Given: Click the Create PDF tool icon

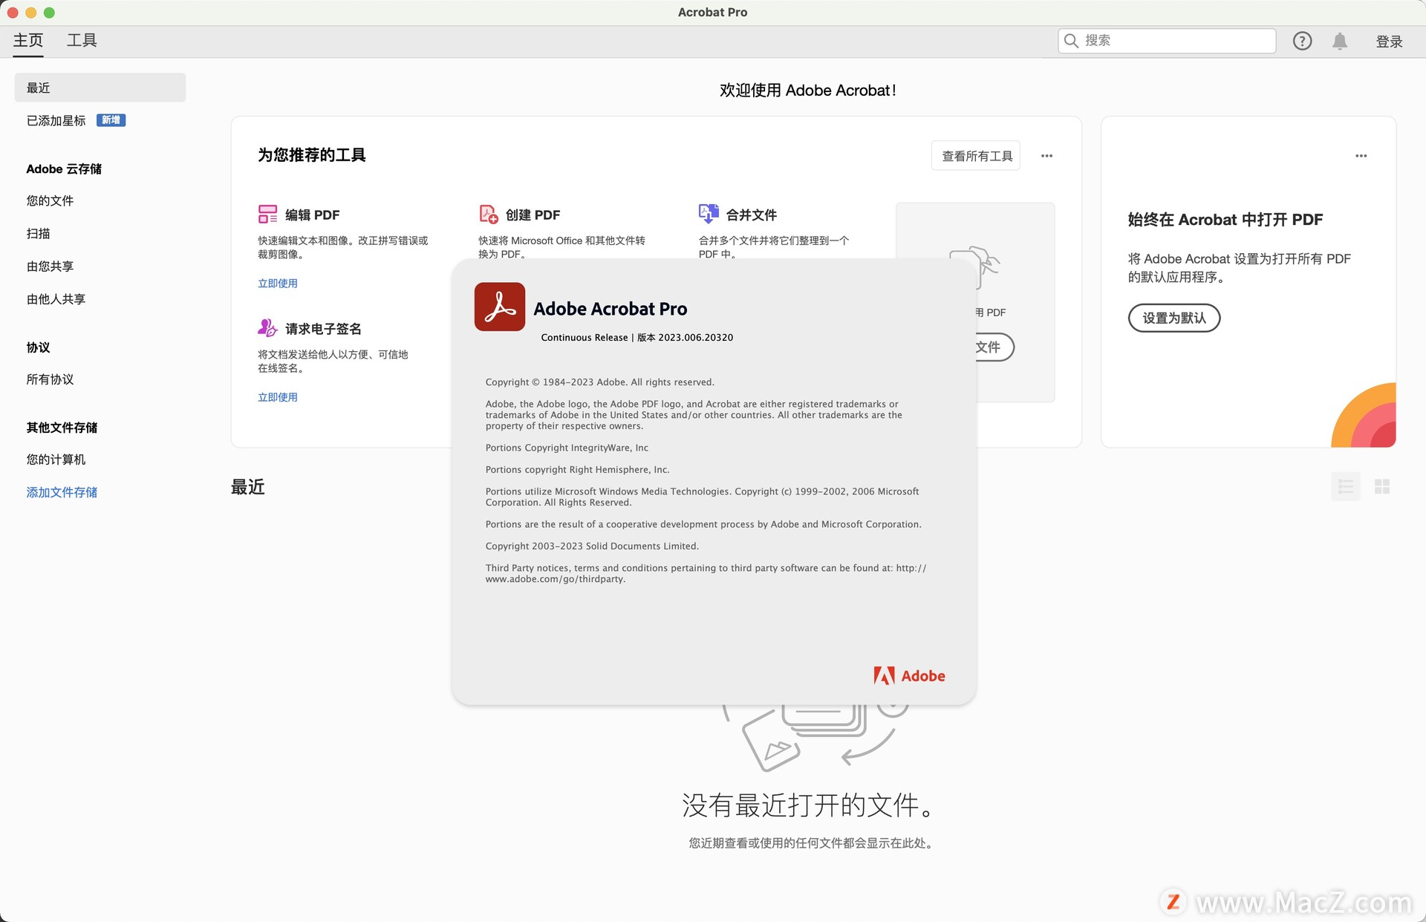Looking at the screenshot, I should coord(488,215).
